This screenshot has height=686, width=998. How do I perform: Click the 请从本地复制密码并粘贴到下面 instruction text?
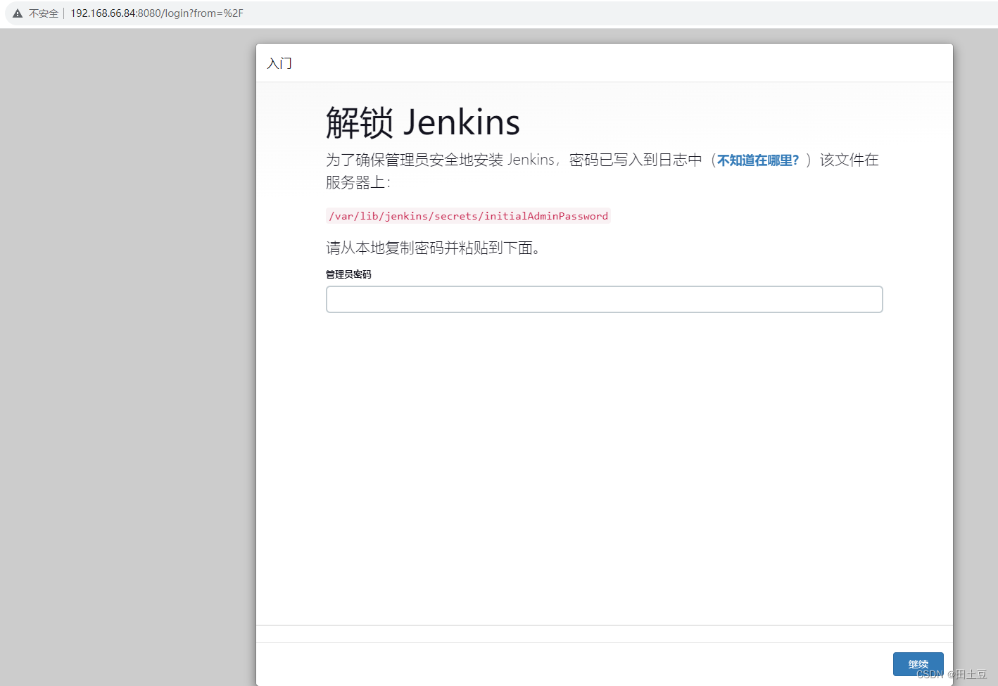pyautogui.click(x=433, y=248)
